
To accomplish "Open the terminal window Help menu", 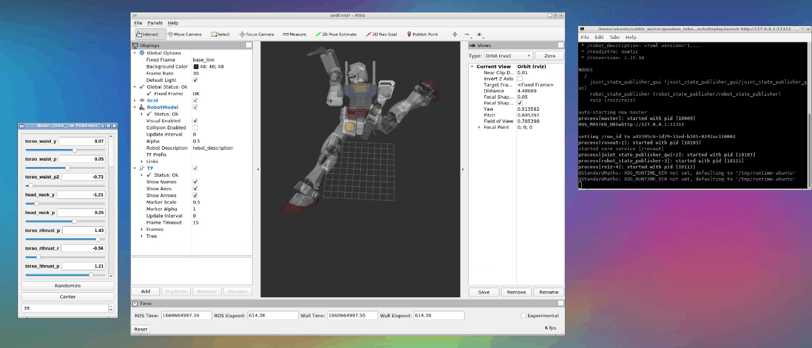I will click(x=630, y=37).
